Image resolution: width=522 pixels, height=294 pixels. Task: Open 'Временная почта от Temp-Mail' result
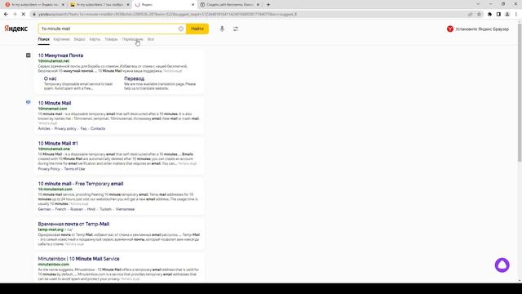[73, 224]
